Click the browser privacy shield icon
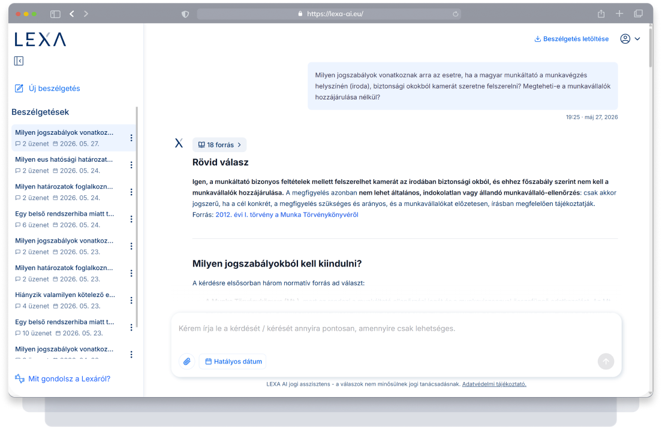 coord(185,14)
